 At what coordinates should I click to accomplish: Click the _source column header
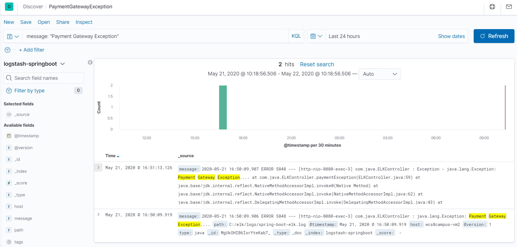click(186, 156)
